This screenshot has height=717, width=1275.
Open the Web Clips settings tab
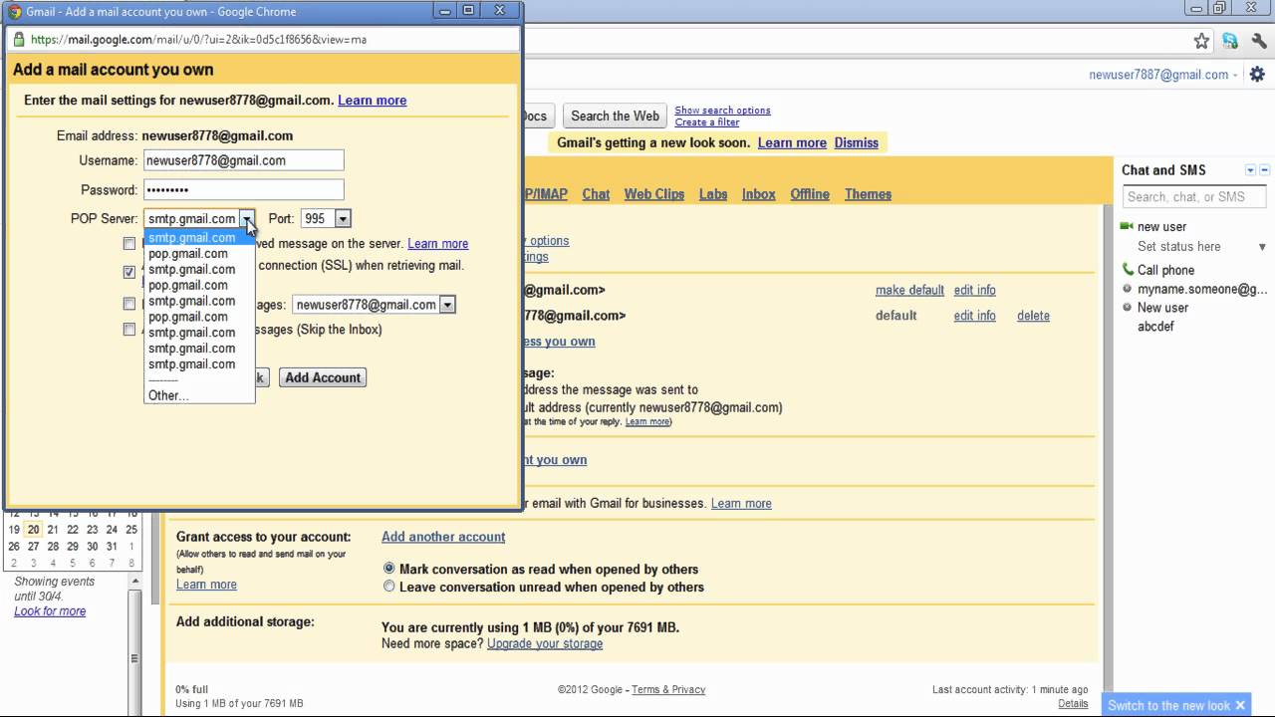point(654,194)
